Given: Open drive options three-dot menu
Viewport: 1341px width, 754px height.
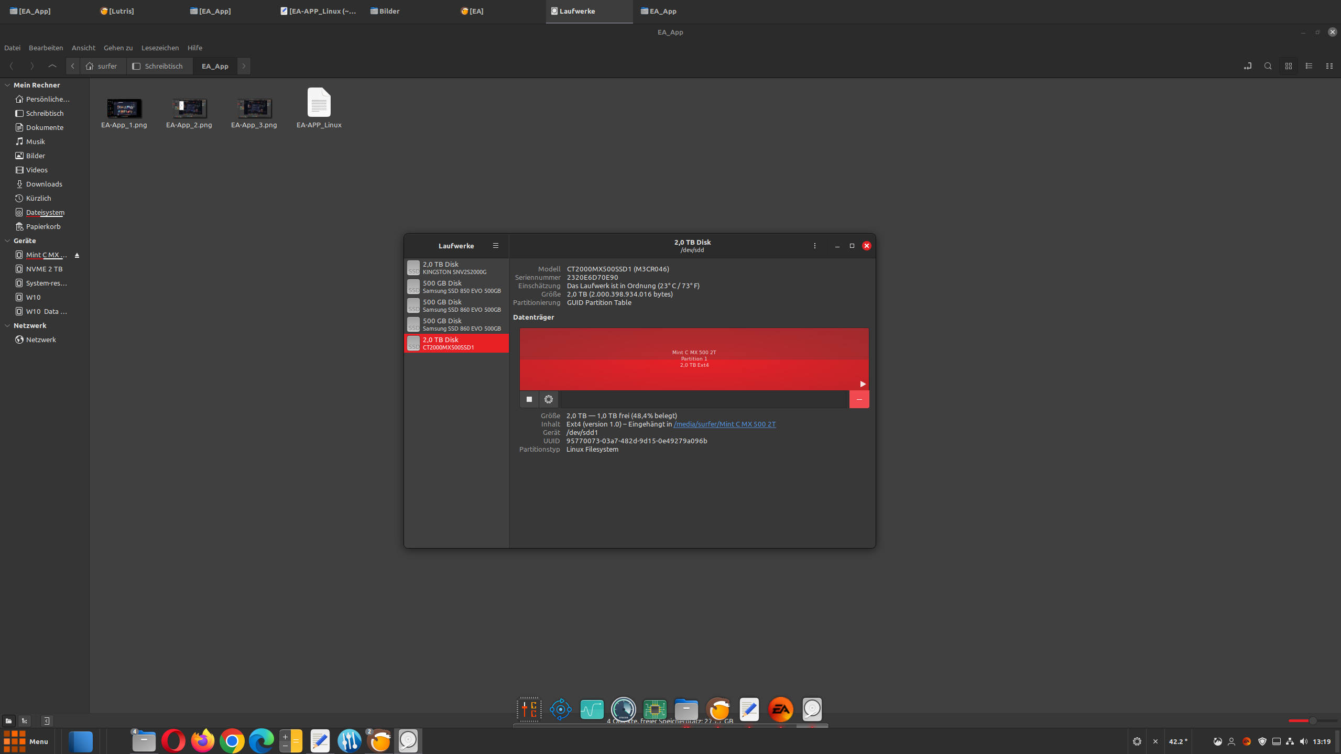Looking at the screenshot, I should pyautogui.click(x=814, y=246).
